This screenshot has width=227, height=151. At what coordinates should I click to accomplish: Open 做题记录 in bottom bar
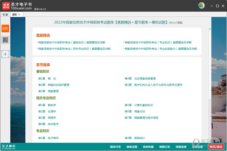click(165, 147)
